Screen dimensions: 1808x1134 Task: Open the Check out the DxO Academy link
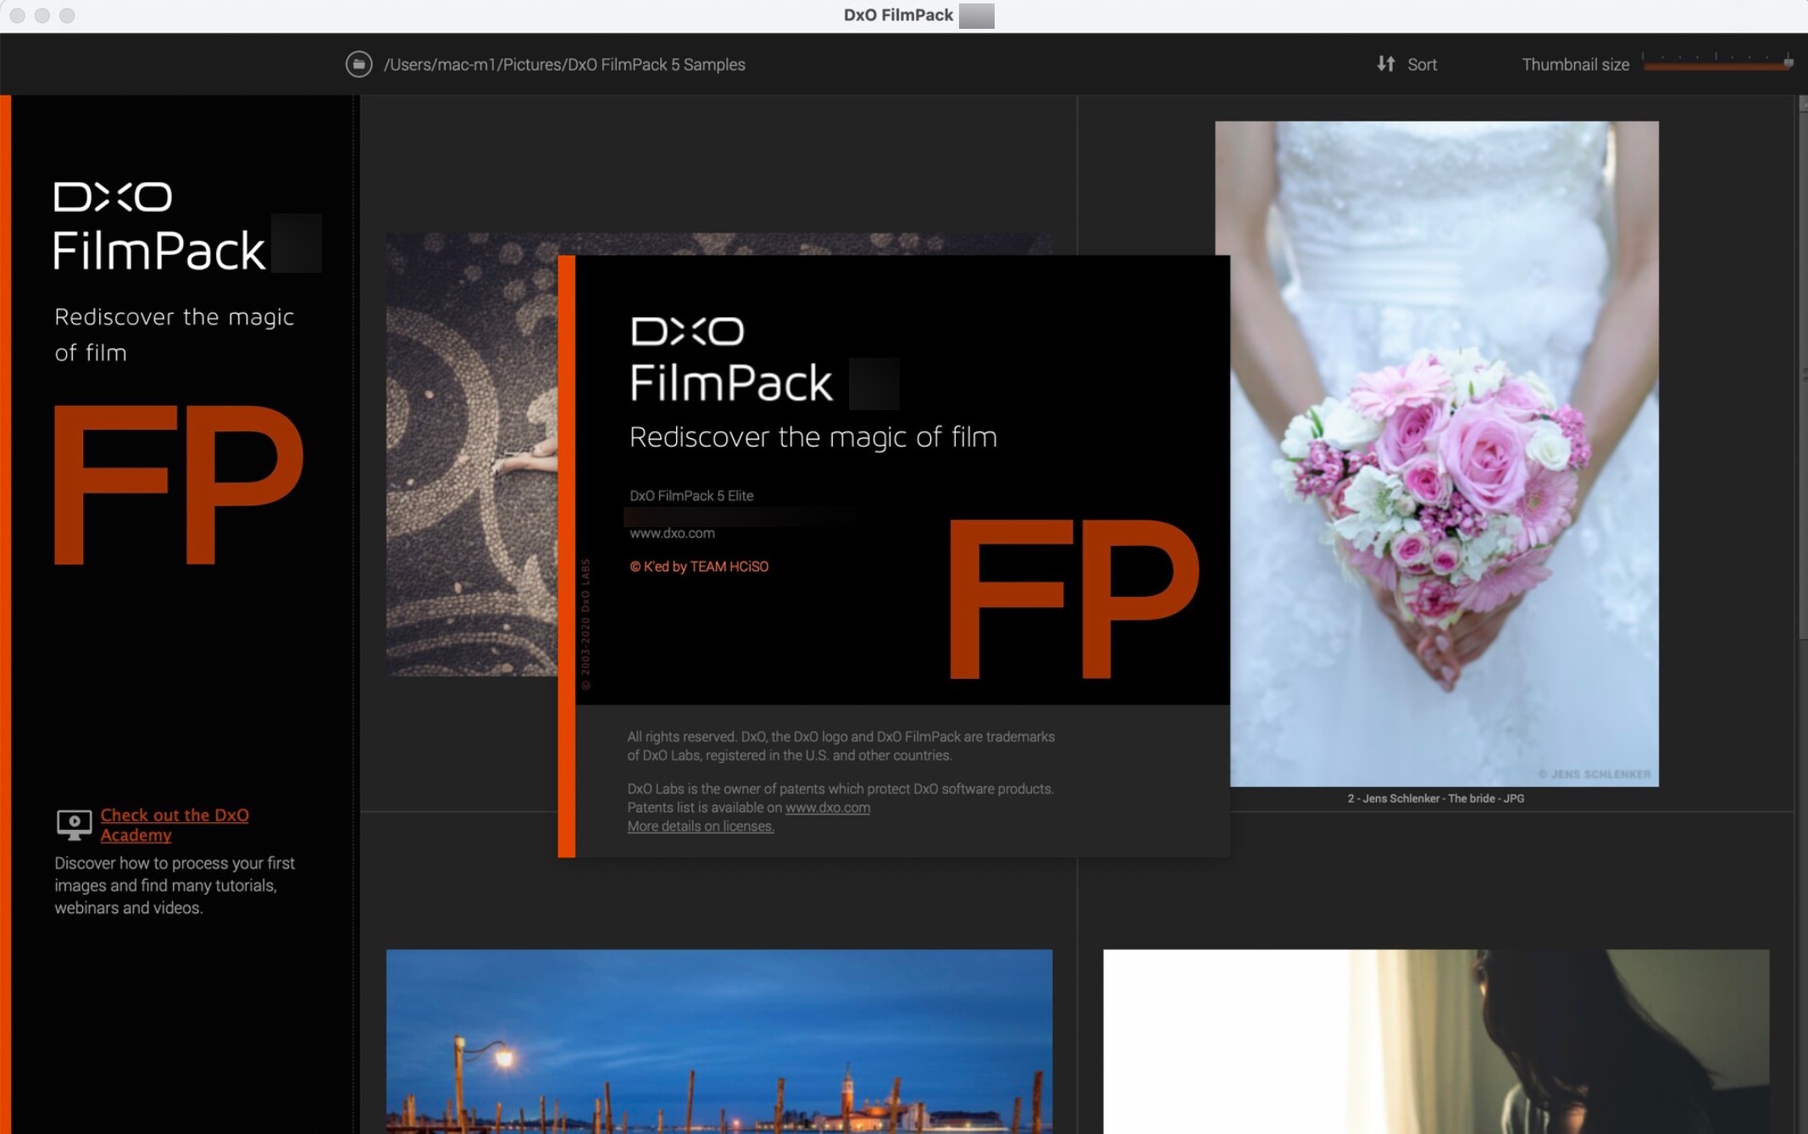coord(175,825)
